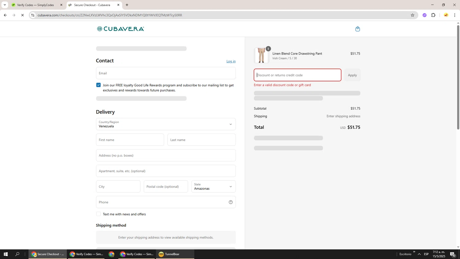Image resolution: width=460 pixels, height=259 pixels.
Task: Focus the First name field
Action: 130,140
